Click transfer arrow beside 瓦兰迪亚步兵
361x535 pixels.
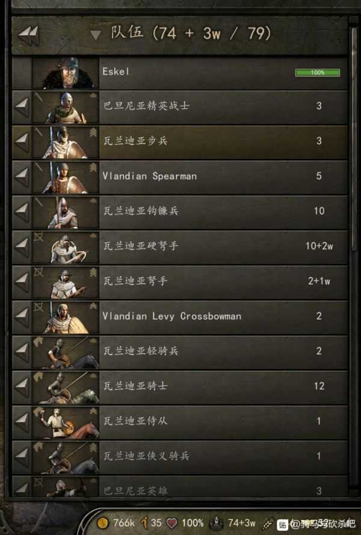pos(22,142)
